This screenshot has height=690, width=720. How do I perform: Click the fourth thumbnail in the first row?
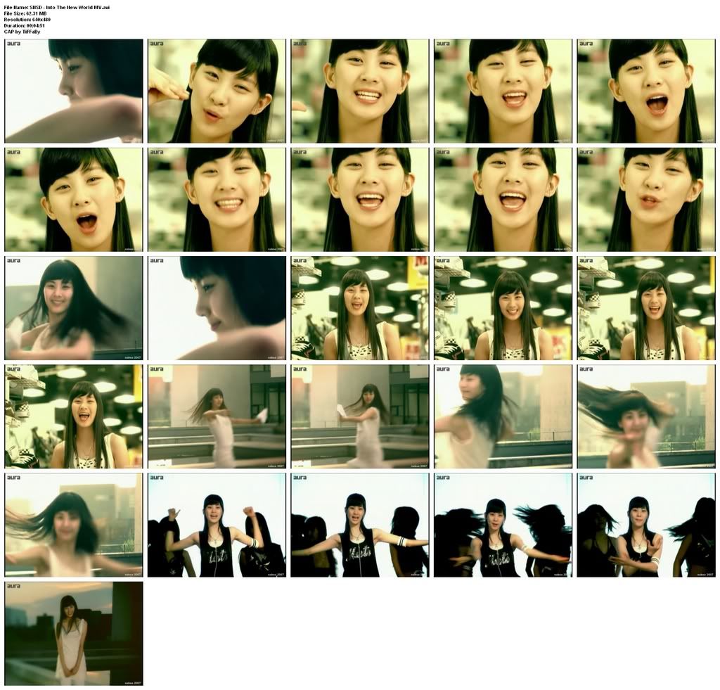point(503,91)
